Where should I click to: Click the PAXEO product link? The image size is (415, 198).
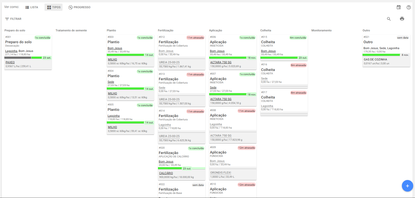[10, 62]
